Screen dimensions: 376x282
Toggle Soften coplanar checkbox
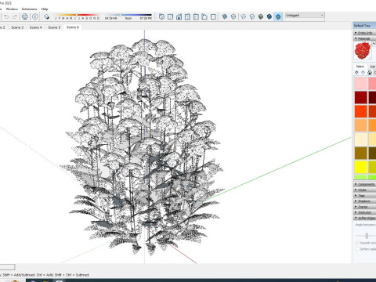pos(357,249)
